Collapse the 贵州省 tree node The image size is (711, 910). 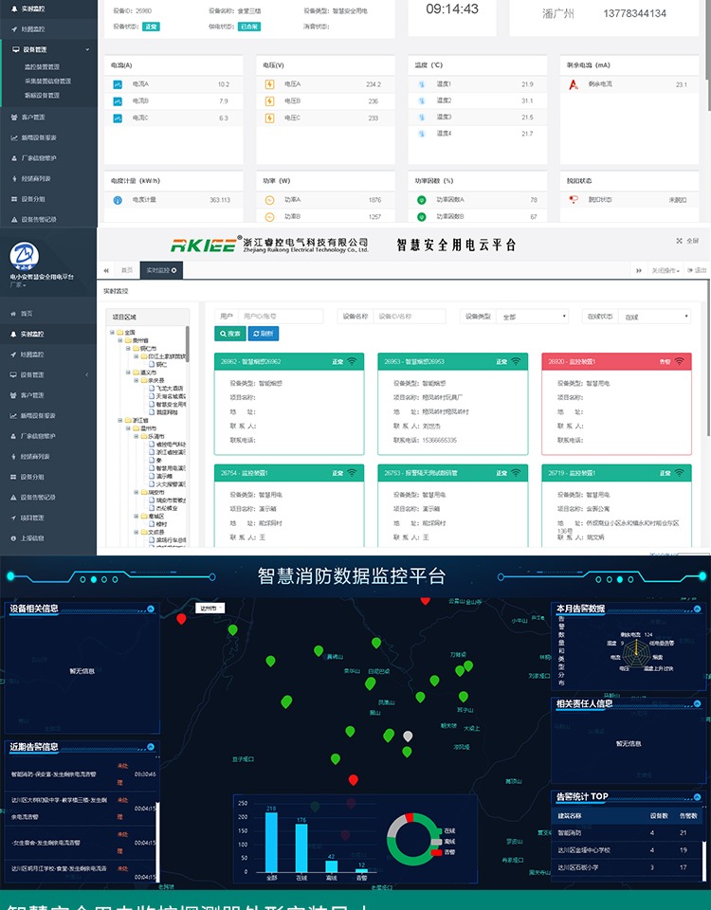tap(120, 340)
